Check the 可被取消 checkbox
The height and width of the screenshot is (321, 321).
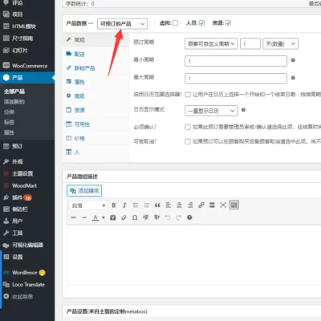tap(188, 141)
